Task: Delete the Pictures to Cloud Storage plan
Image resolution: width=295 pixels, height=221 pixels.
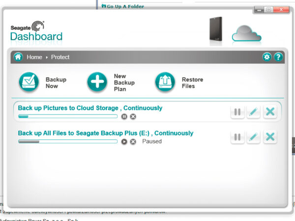Action: [x=270, y=111]
